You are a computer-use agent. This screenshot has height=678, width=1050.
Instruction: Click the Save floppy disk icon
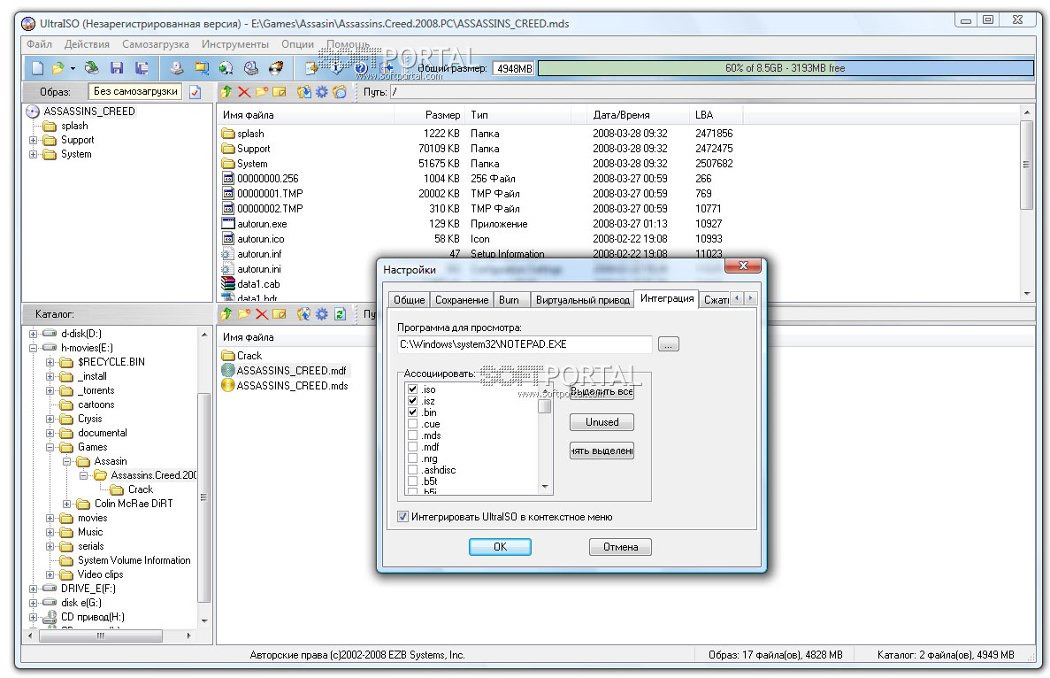pos(117,67)
